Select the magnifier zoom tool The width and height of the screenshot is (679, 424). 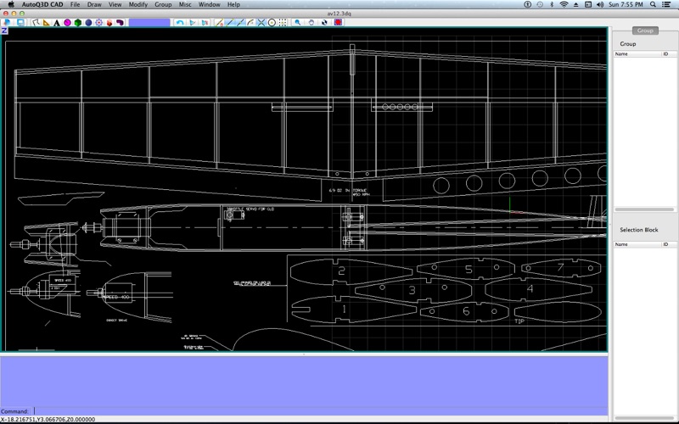click(295, 22)
